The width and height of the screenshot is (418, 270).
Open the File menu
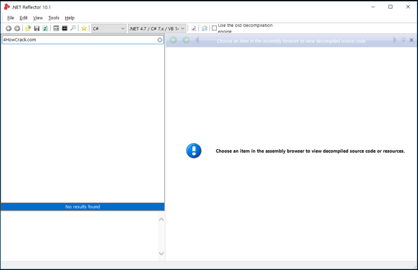point(11,18)
